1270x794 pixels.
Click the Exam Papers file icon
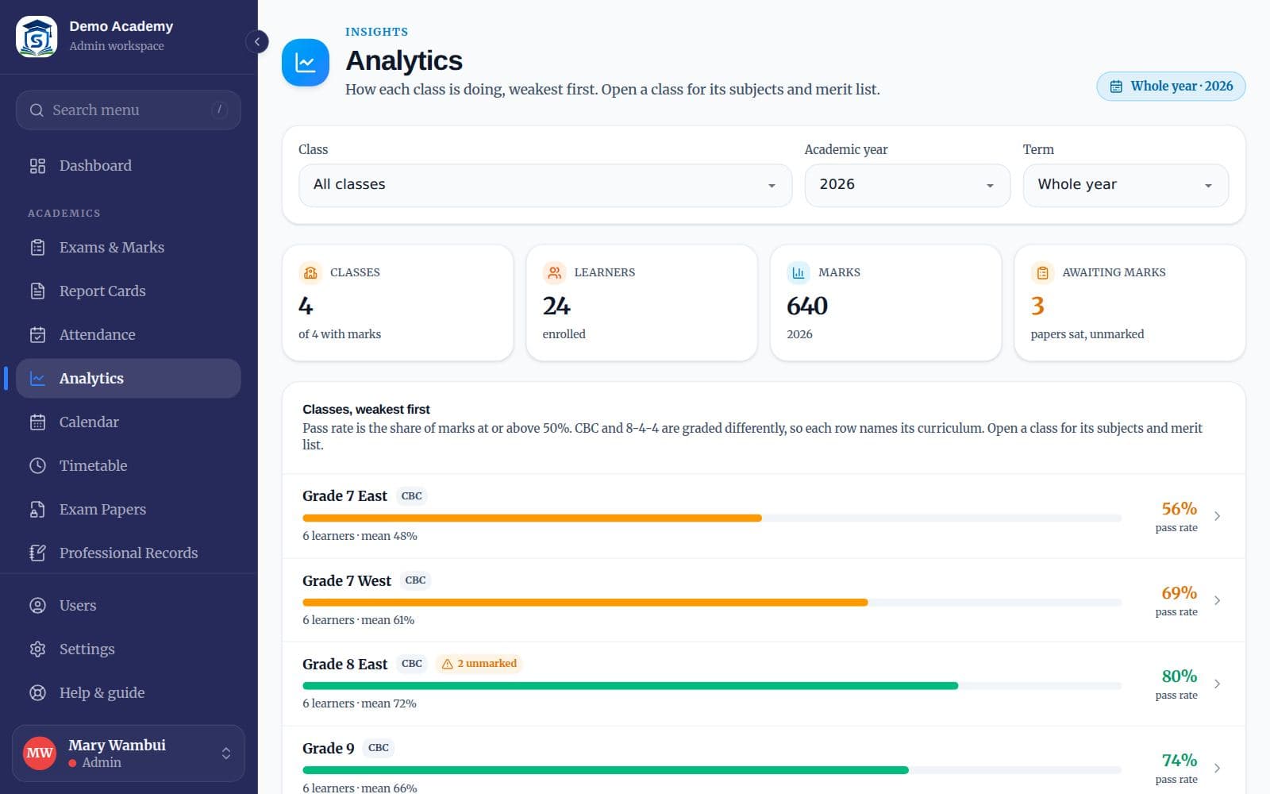click(37, 510)
